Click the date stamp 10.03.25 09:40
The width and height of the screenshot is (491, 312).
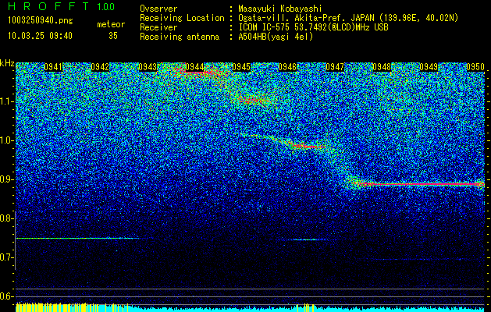coord(40,36)
